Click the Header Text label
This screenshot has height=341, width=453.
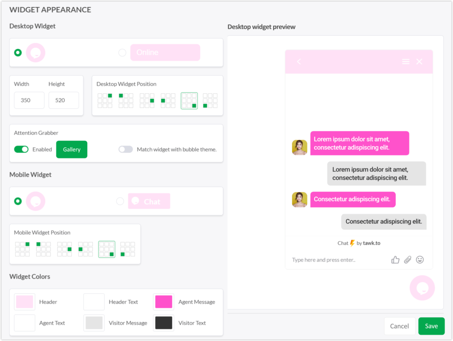123,302
